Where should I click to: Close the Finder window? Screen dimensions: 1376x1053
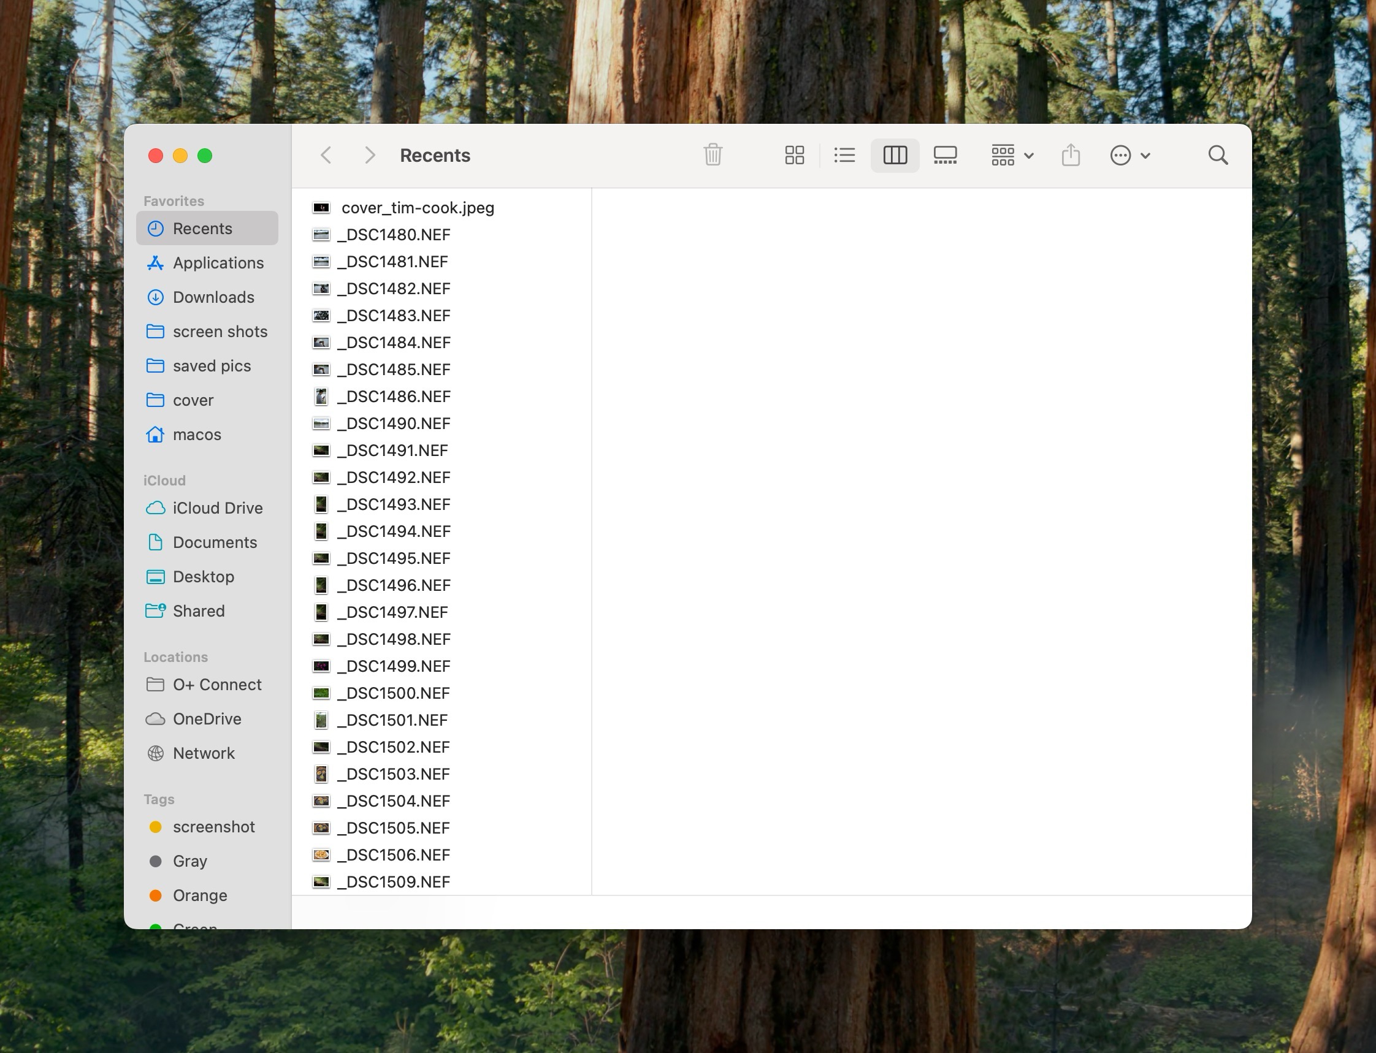coord(156,156)
